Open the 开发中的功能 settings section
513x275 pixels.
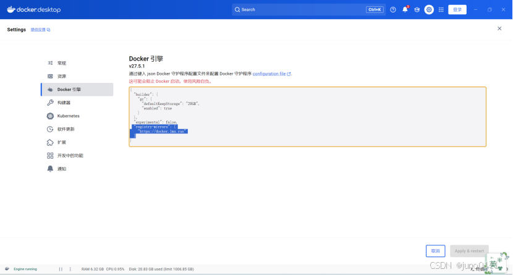(77, 156)
